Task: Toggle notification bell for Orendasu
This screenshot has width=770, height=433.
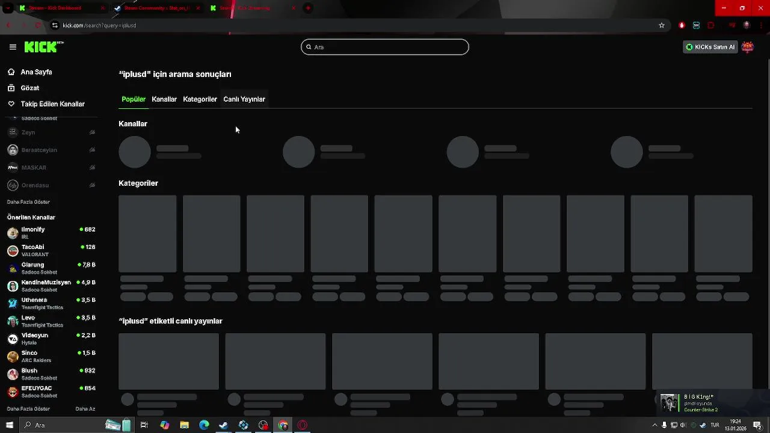Action: 92,185
